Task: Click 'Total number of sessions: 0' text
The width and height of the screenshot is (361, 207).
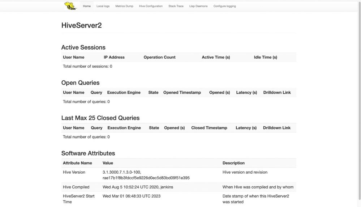Action: (87, 66)
